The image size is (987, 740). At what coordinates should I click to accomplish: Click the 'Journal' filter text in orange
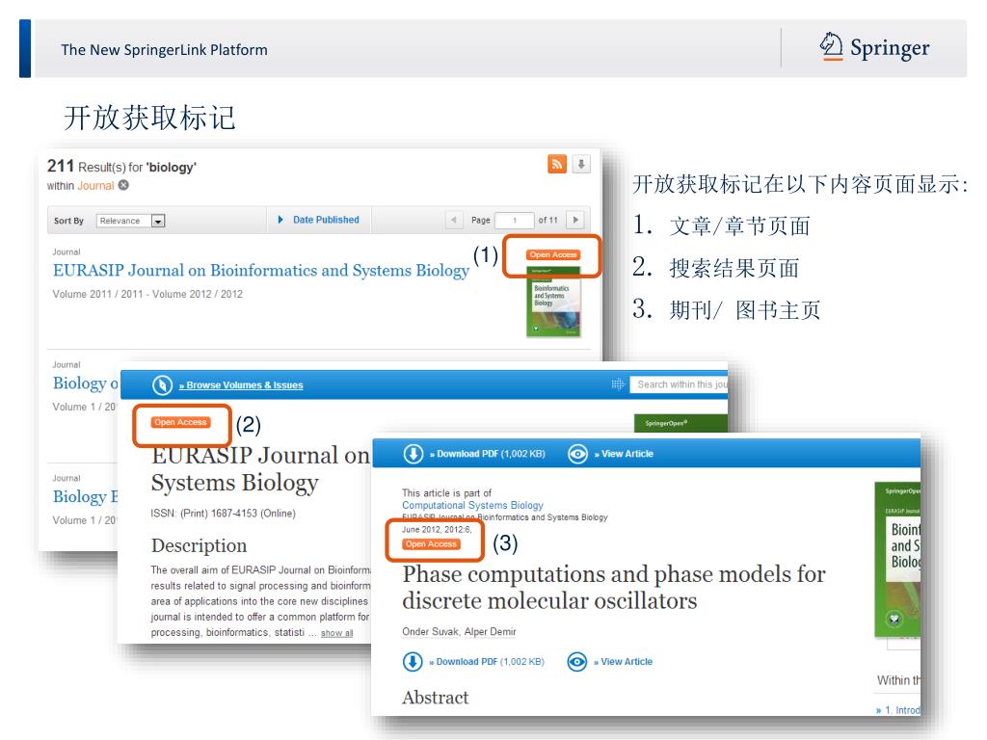point(95,186)
